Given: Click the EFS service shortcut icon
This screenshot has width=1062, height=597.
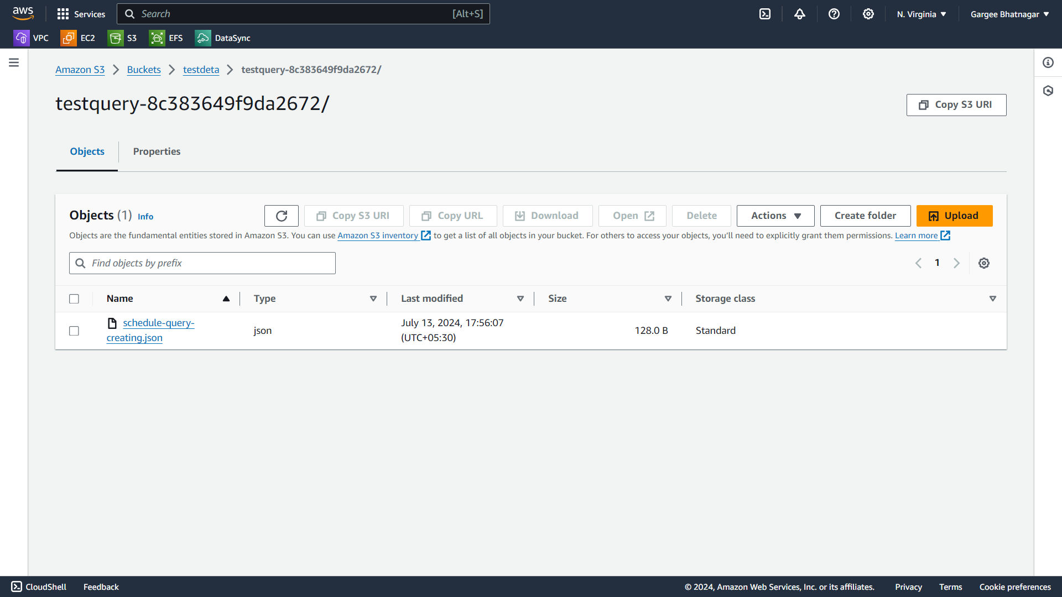Looking at the screenshot, I should tap(157, 38).
